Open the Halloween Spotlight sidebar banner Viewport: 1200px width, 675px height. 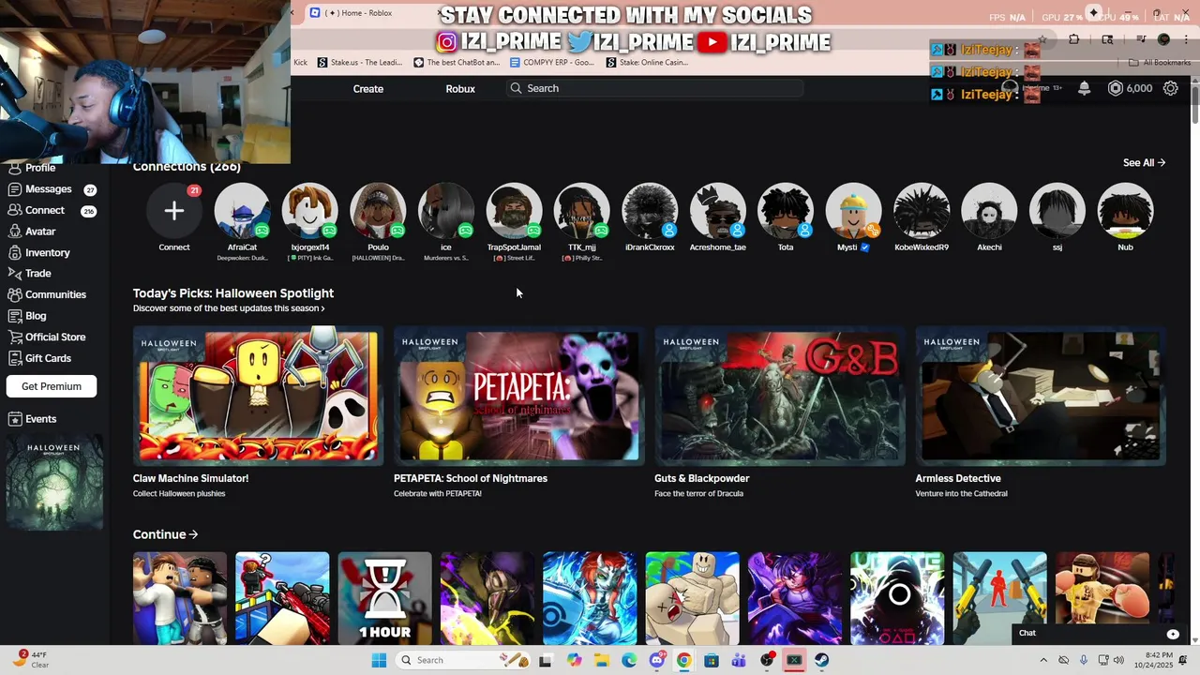[54, 482]
